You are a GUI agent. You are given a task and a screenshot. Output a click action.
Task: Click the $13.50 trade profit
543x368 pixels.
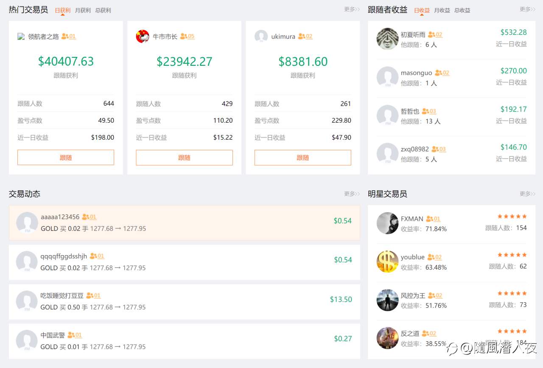tap(341, 299)
